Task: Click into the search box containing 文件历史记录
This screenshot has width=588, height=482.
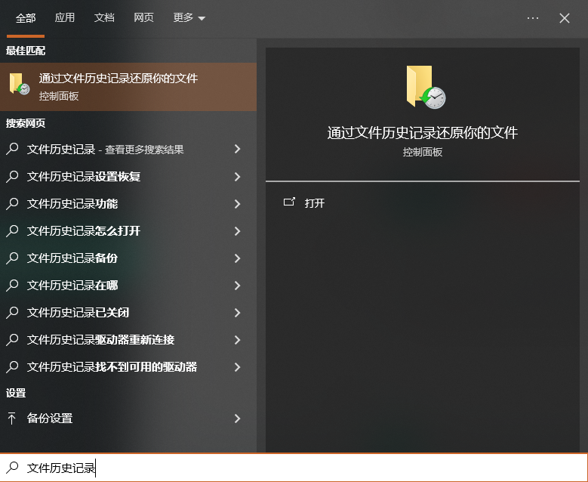Action: point(294,468)
